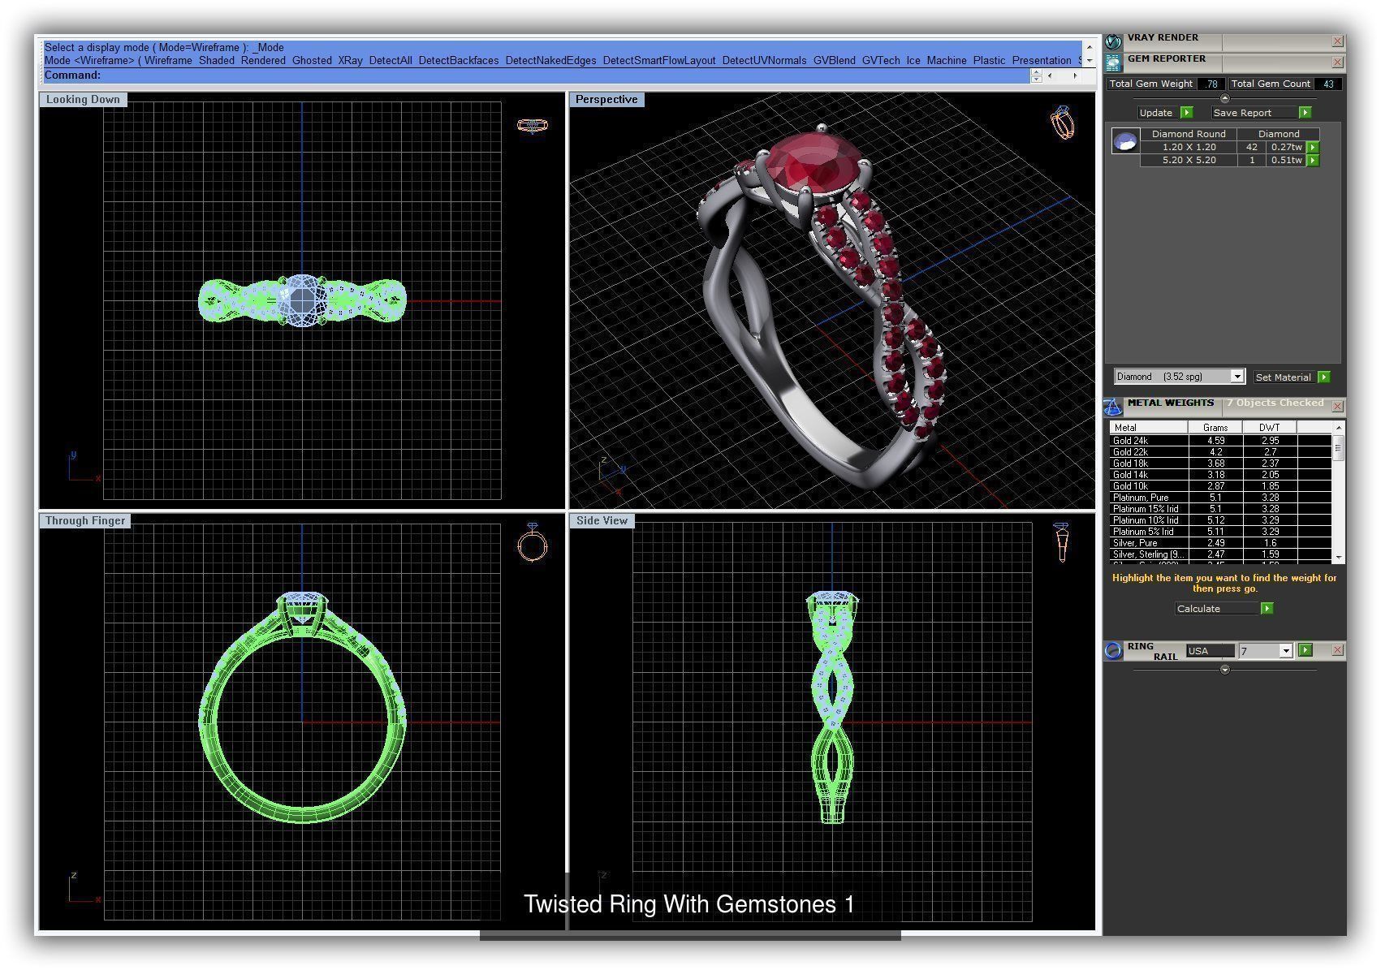Click the green arrow beside Calculate
The image size is (1381, 970).
pyautogui.click(x=1267, y=609)
